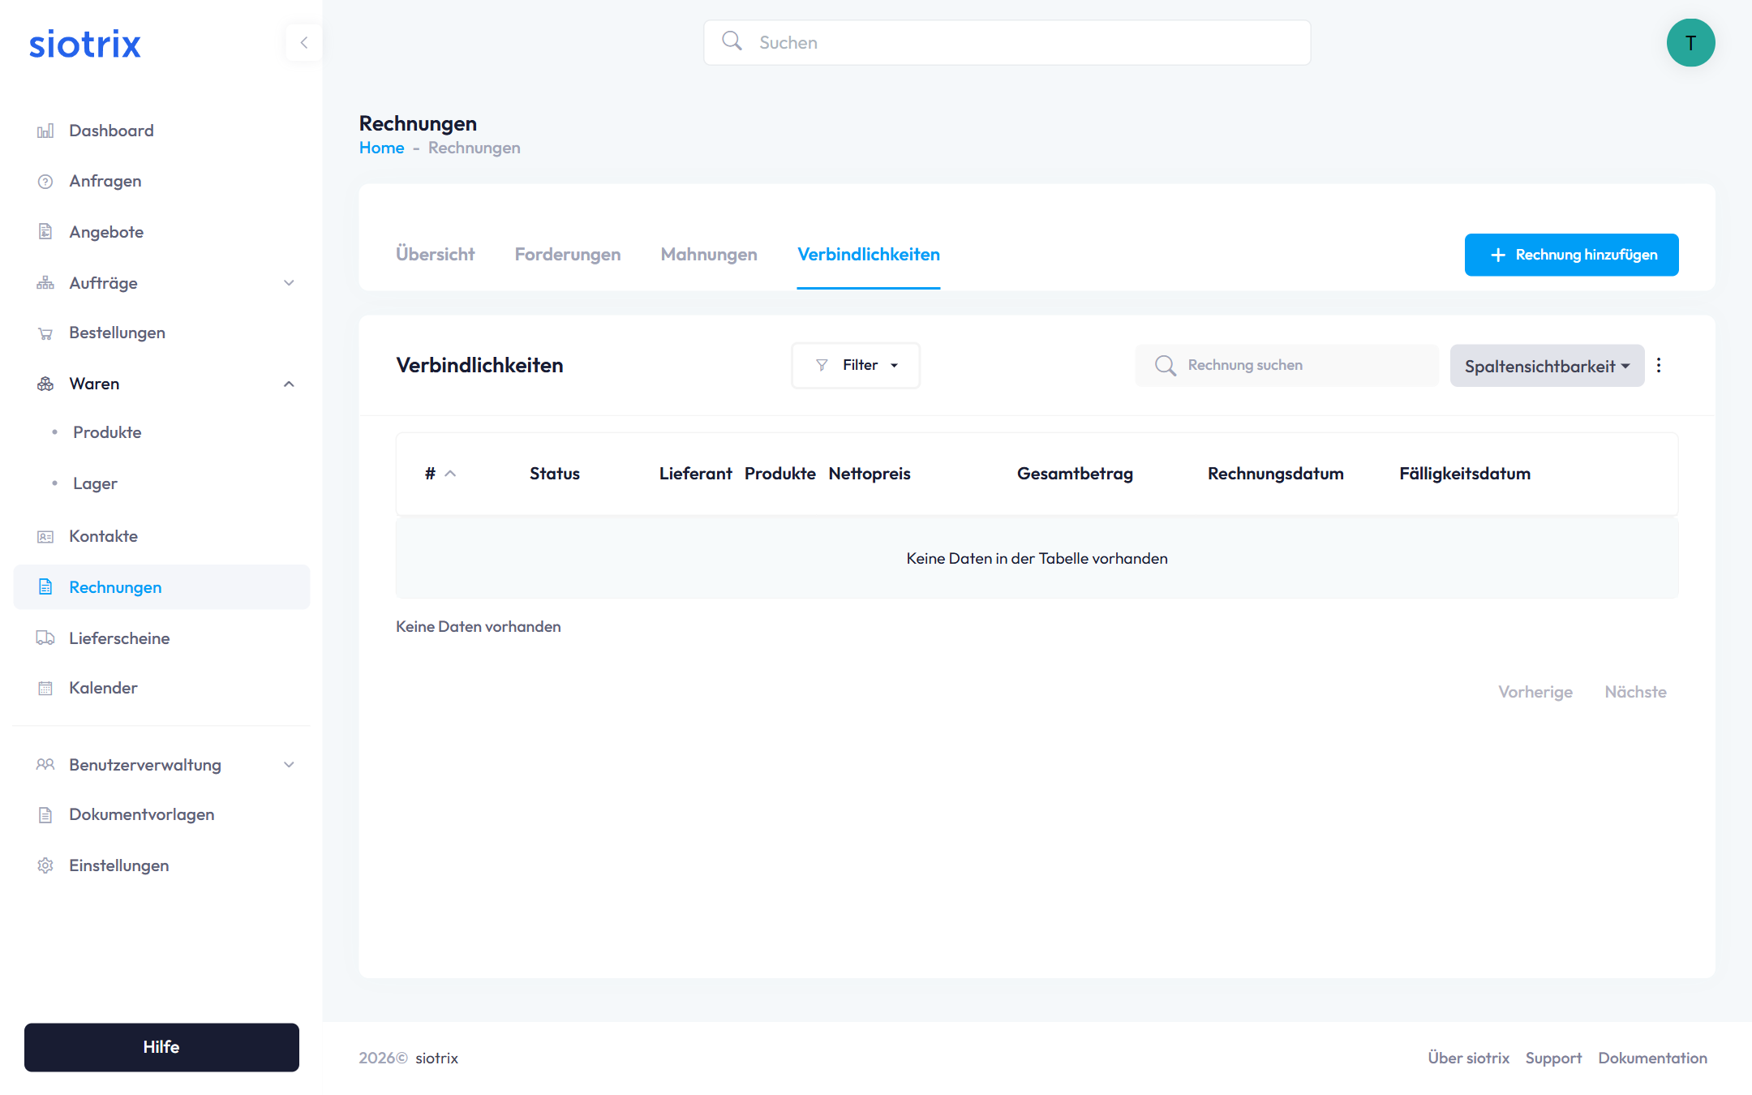The image size is (1752, 1095).
Task: Click the Bestellungen shopping cart icon
Action: point(45,333)
